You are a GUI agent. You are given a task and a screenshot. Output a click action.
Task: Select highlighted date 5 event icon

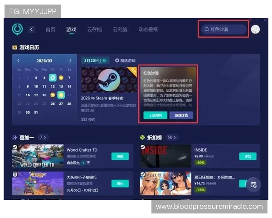[x=52, y=78]
